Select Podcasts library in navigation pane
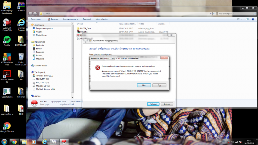This screenshot has width=258, height=145. pyautogui.click(x=40, y=45)
